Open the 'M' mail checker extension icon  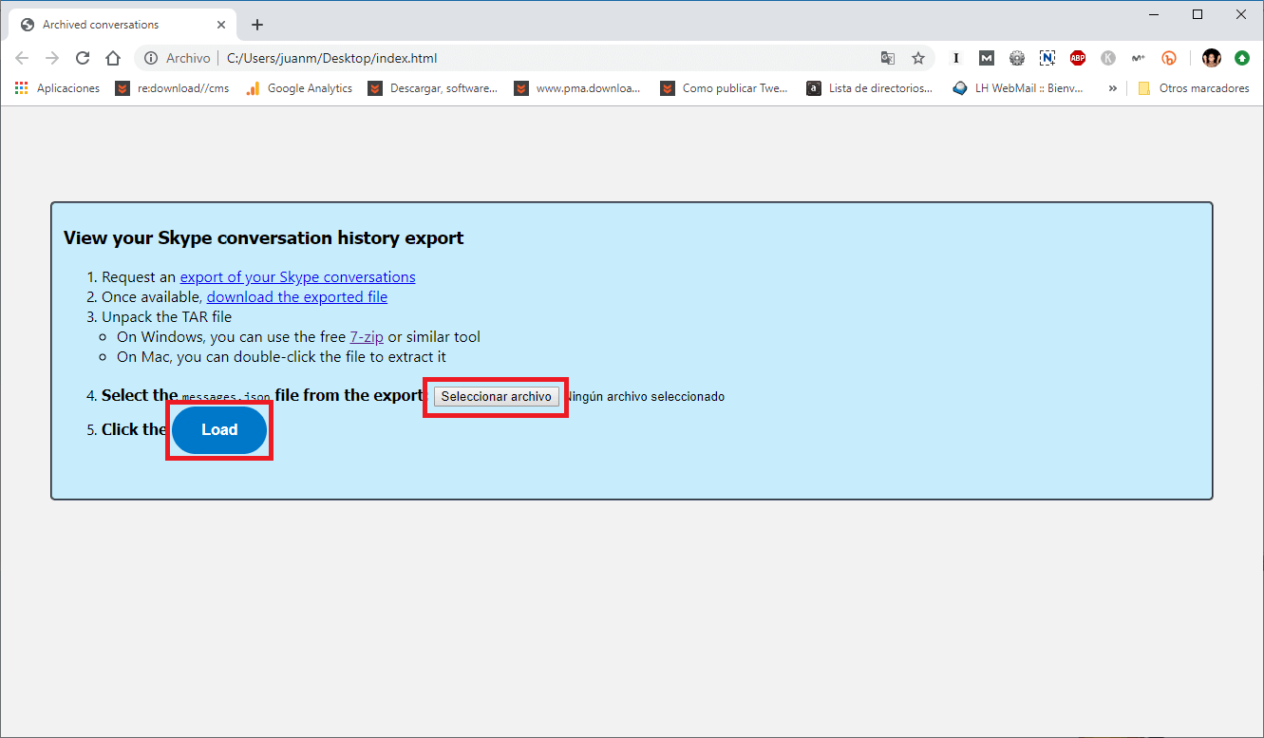(x=987, y=58)
